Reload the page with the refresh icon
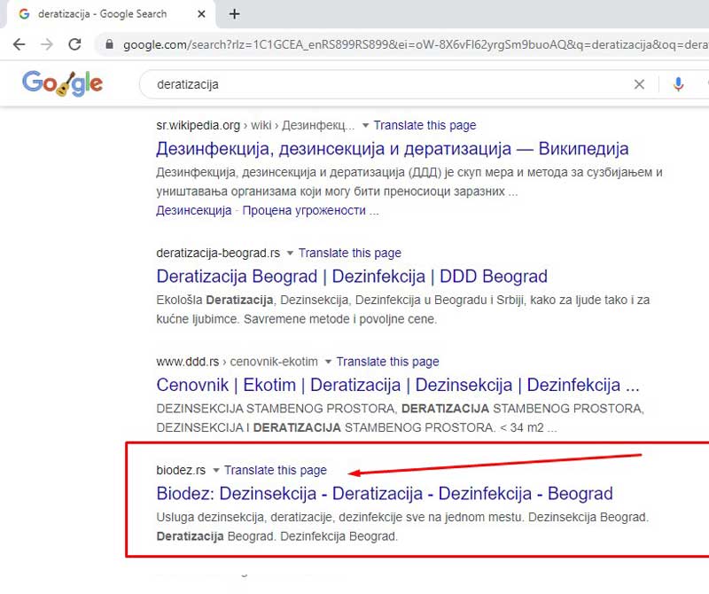Screen dimensions: 709x594 [x=74, y=44]
